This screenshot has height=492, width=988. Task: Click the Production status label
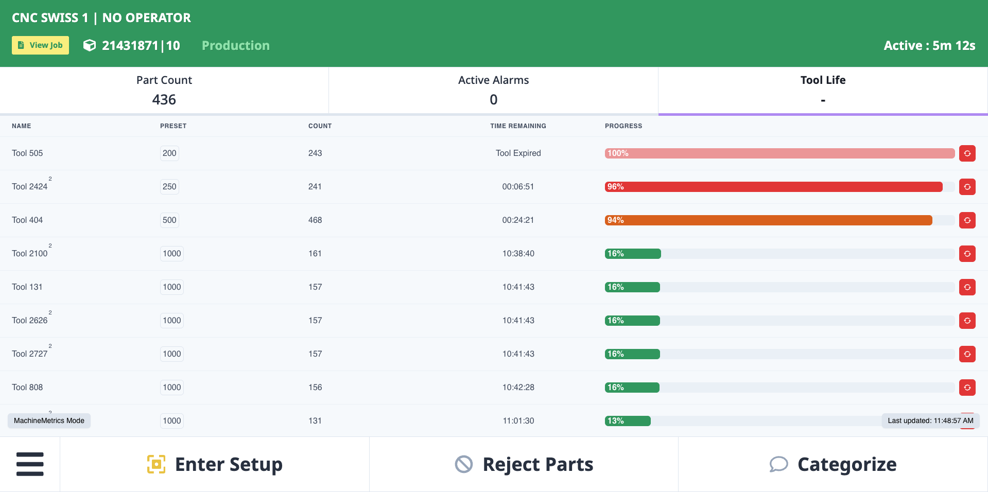coord(235,45)
